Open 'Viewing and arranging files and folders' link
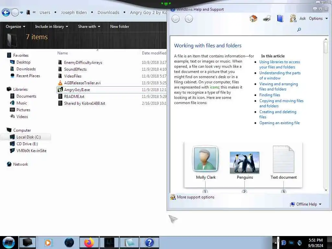Viewport: 332px width, 249px height. click(279, 86)
